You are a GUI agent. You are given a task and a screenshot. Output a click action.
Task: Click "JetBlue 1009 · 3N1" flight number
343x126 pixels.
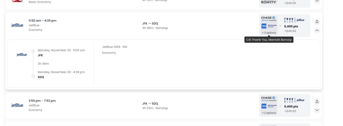tap(115, 47)
